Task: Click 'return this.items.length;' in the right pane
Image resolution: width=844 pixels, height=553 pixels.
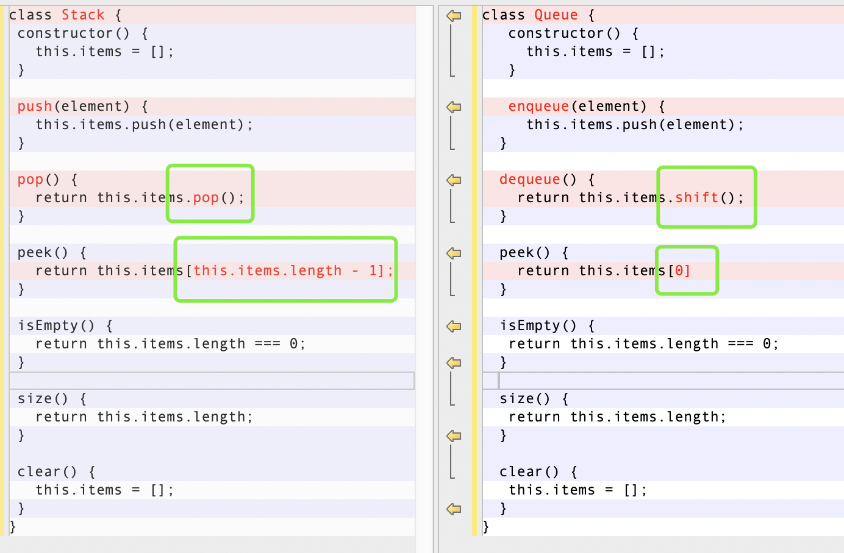Action: tap(618, 417)
